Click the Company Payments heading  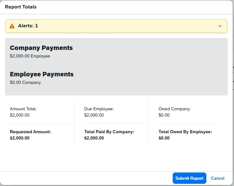click(41, 48)
